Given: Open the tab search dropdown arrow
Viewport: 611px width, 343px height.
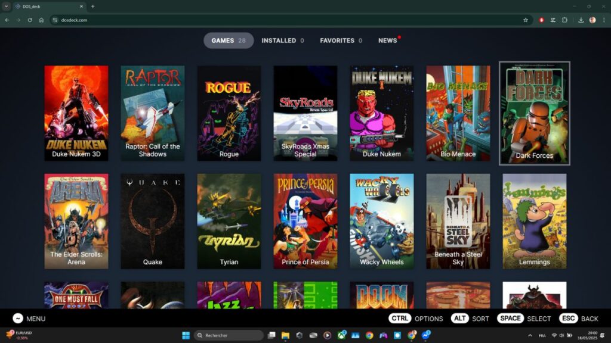Looking at the screenshot, I should 6,6.
